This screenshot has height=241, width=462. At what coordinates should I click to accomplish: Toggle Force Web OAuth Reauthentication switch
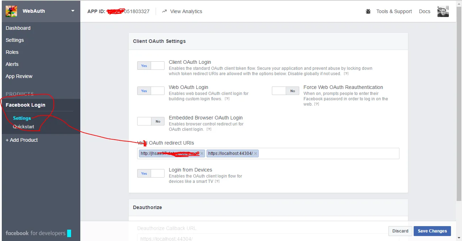pyautogui.click(x=285, y=91)
